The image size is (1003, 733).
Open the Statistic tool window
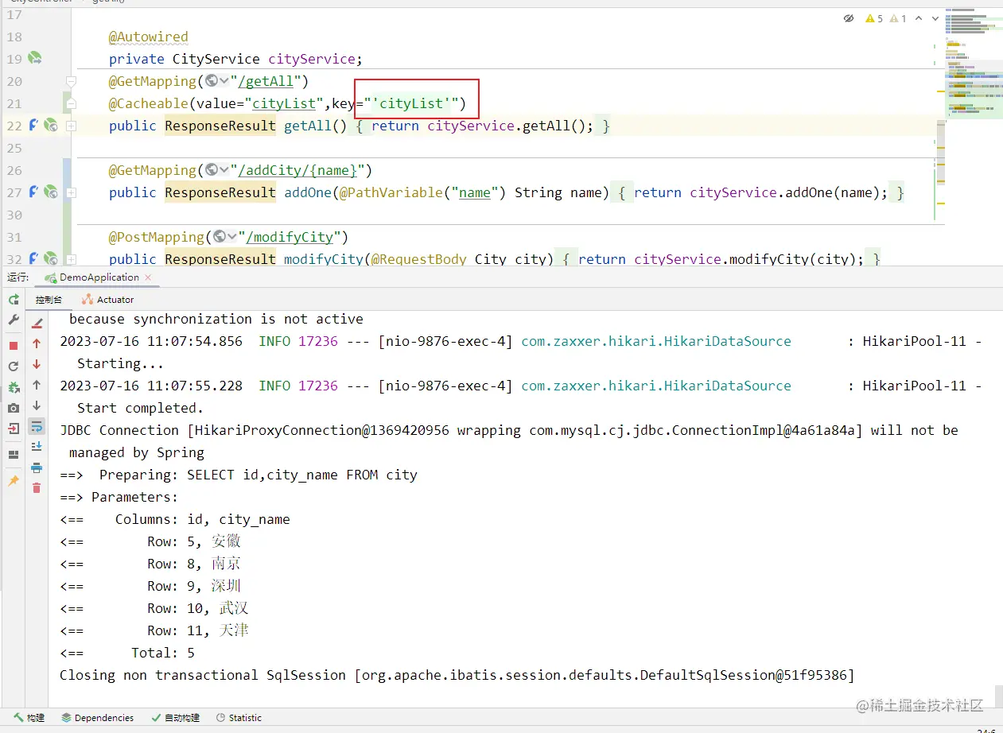click(x=239, y=717)
